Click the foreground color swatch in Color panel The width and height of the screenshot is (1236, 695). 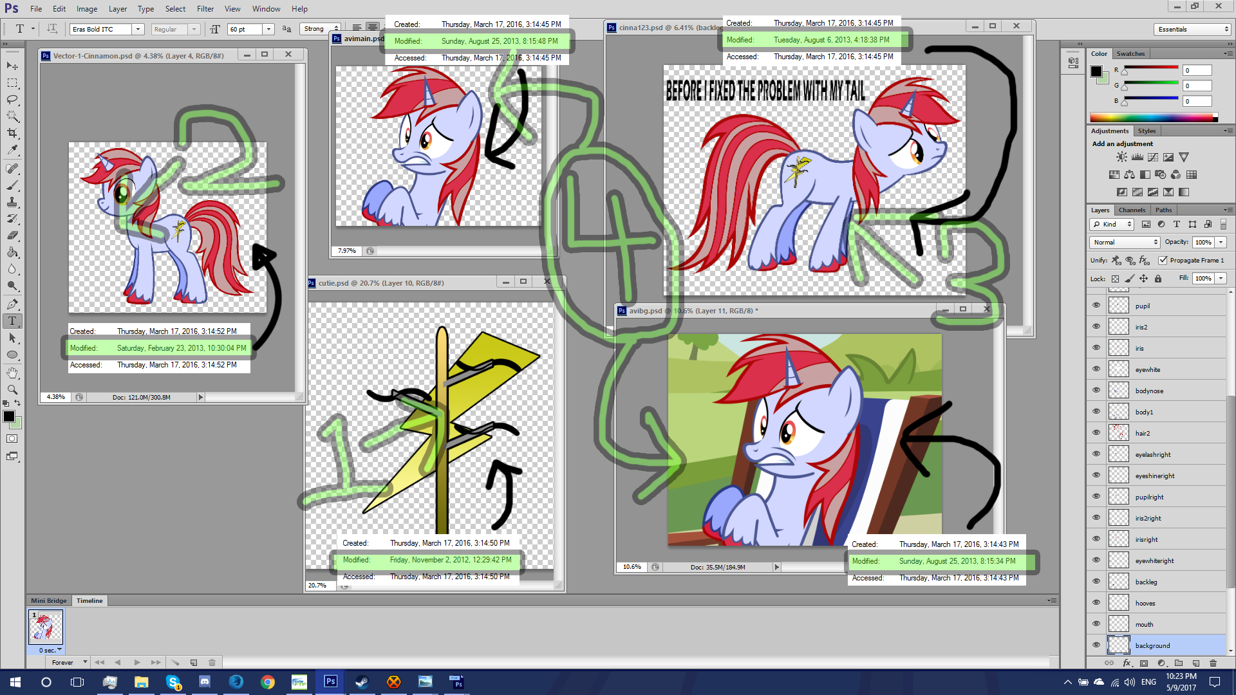[x=1096, y=71]
